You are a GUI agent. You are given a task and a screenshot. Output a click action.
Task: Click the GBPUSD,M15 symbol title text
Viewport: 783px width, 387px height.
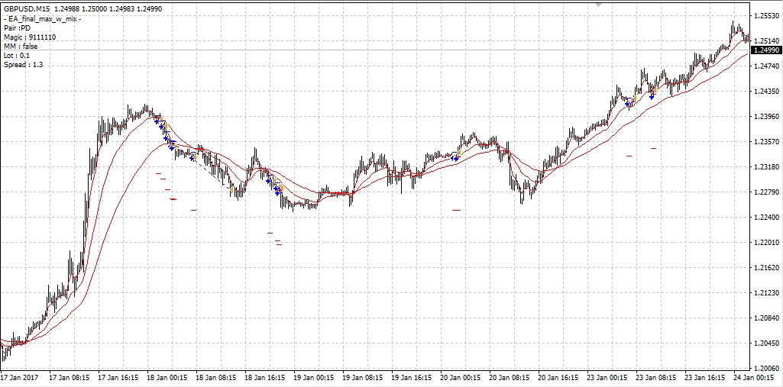tap(27, 8)
